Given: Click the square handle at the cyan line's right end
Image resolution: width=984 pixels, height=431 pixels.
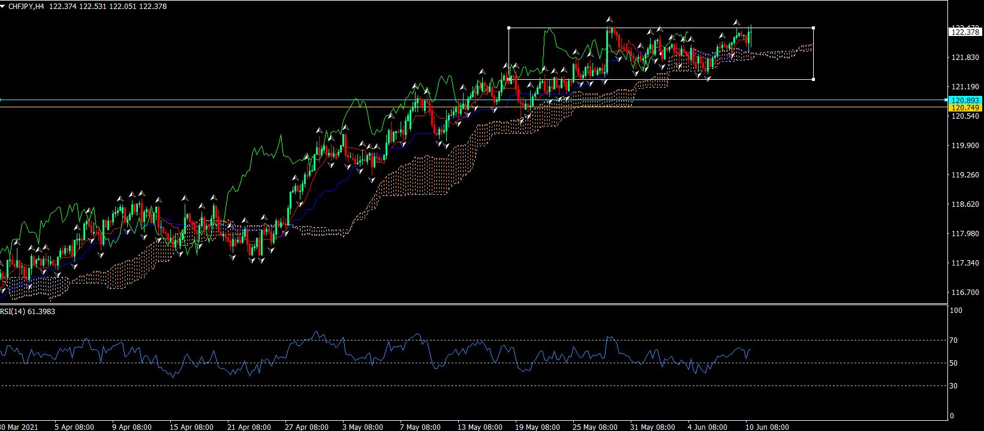Looking at the screenshot, I should pyautogui.click(x=946, y=100).
